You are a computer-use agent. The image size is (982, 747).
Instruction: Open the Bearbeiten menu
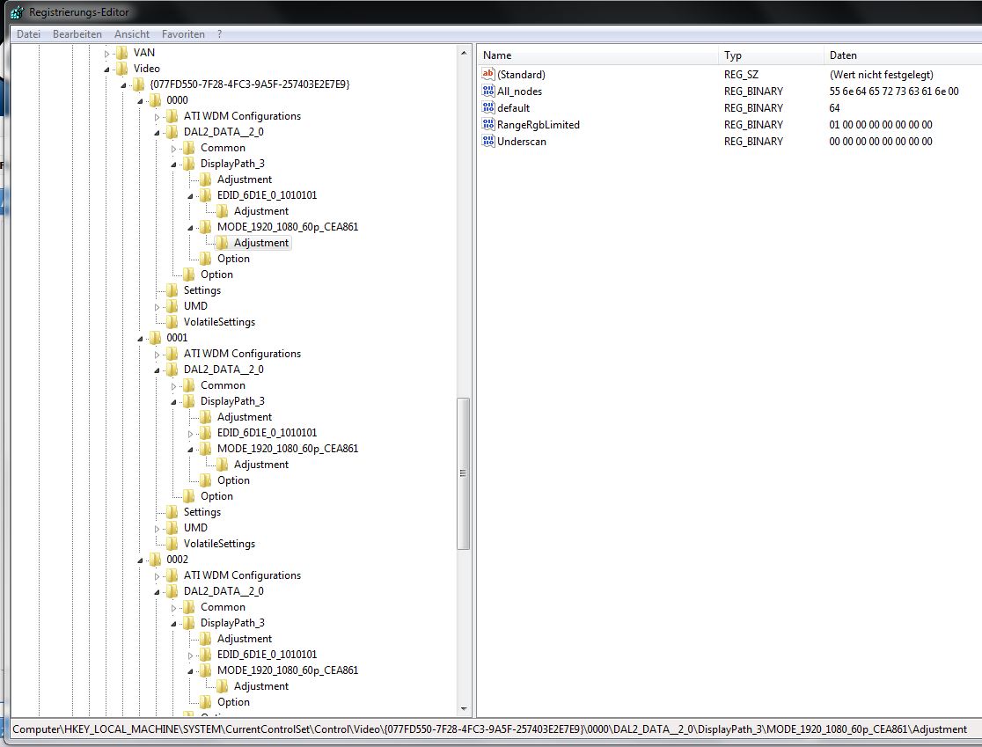(x=77, y=34)
